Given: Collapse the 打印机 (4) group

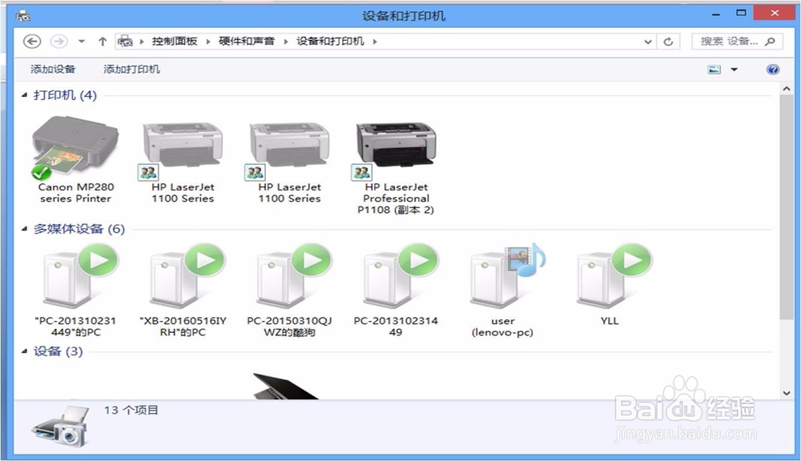Looking at the screenshot, I should point(24,95).
